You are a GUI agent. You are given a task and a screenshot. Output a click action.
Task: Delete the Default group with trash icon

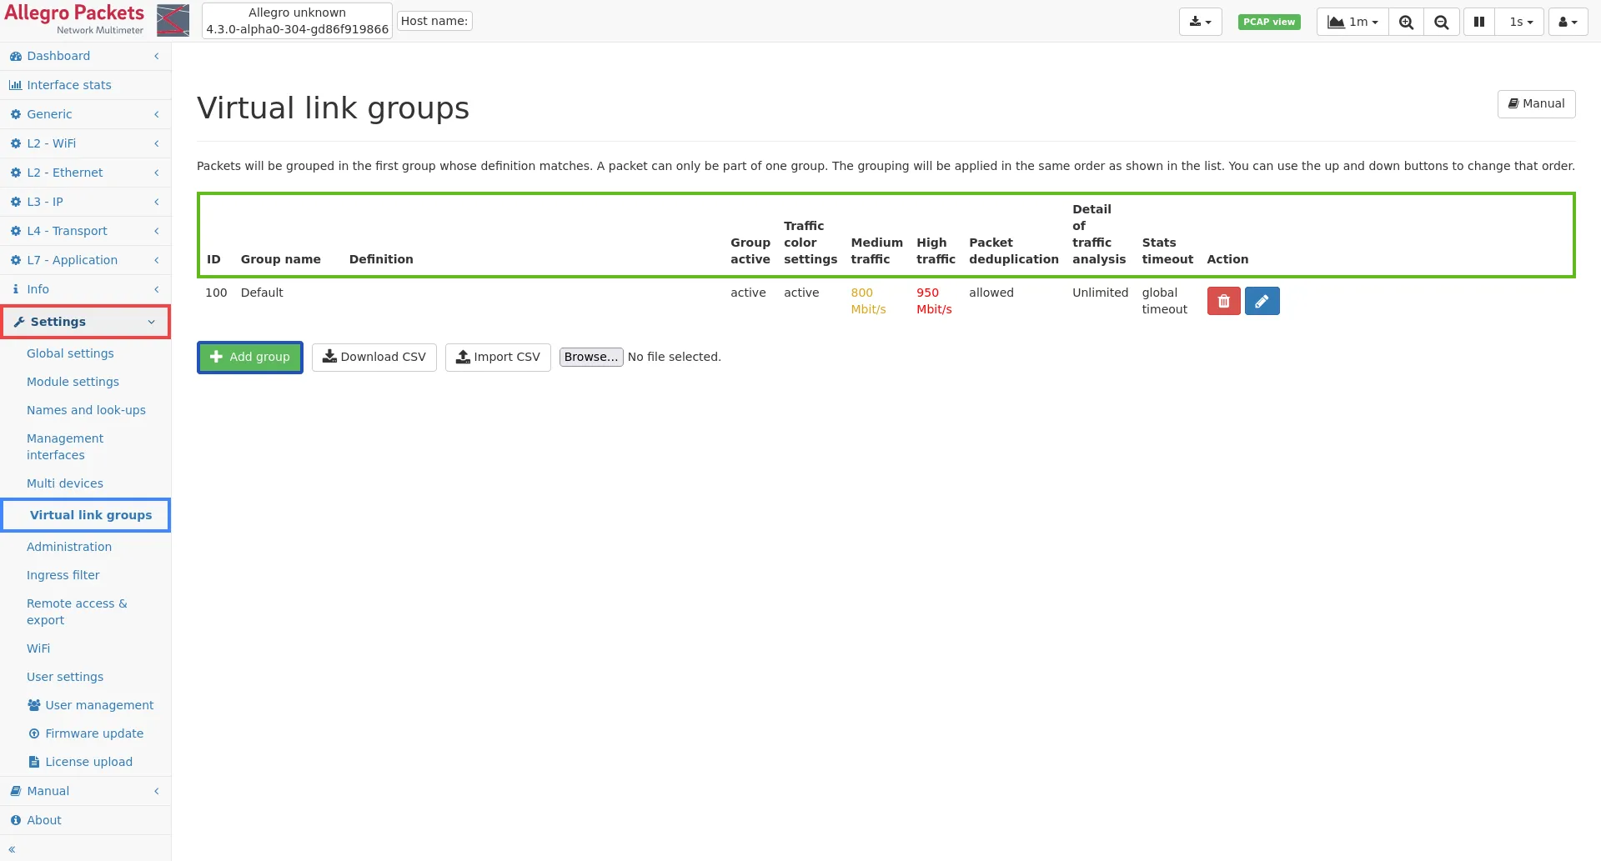(1223, 301)
